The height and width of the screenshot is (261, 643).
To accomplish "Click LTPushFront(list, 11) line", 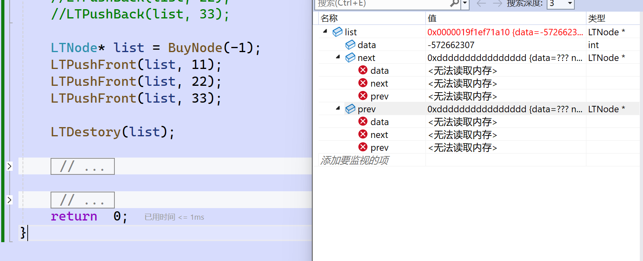I will pyautogui.click(x=136, y=65).
